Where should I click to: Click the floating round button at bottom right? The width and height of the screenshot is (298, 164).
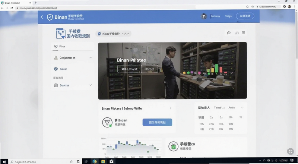(291, 151)
